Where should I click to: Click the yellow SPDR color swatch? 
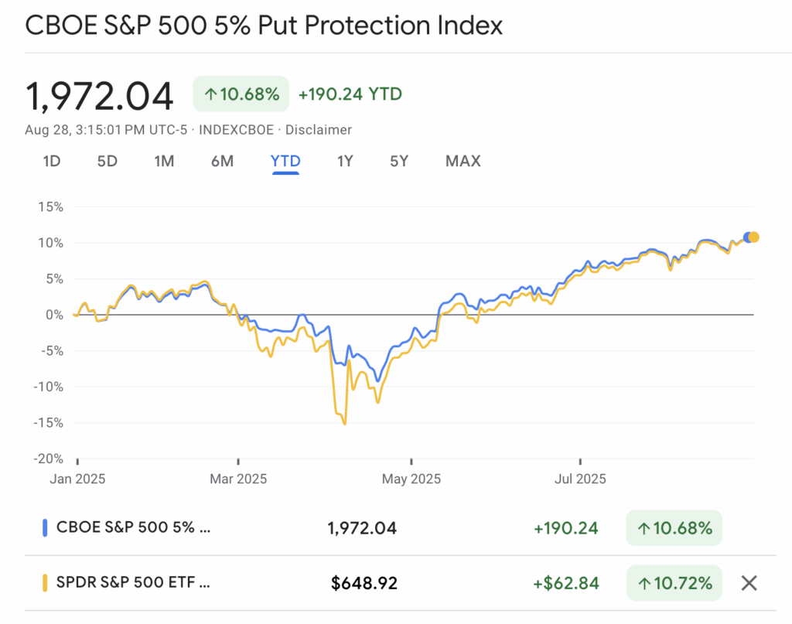pyautogui.click(x=44, y=583)
